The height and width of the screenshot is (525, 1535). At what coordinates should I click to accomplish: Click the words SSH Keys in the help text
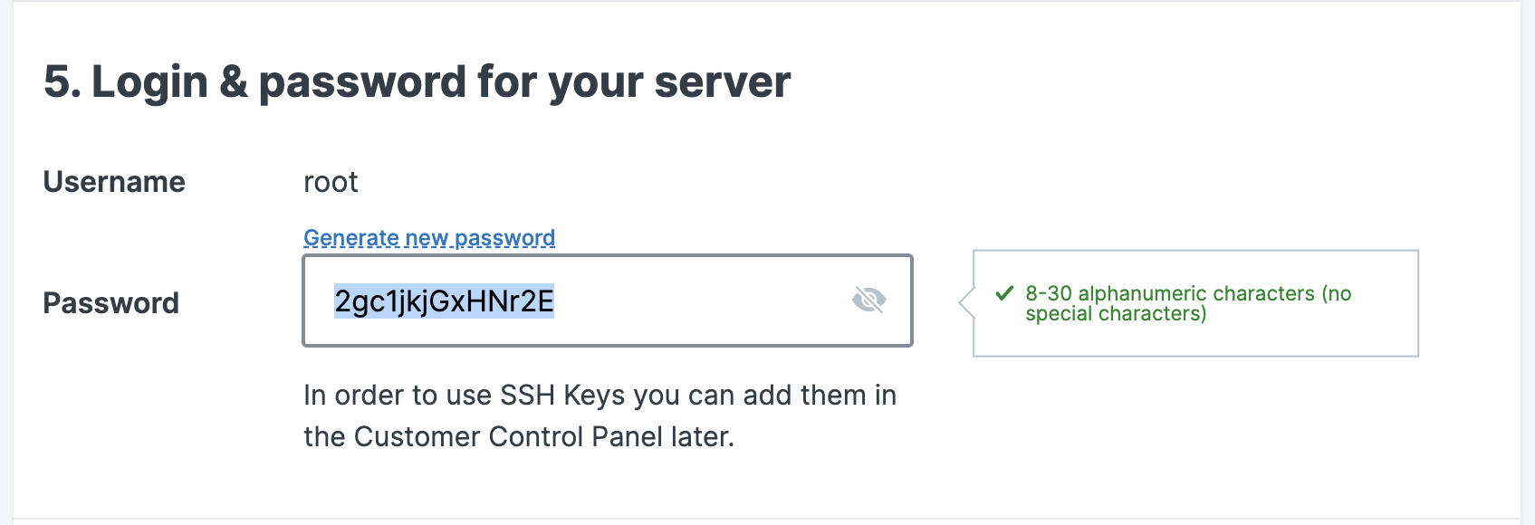pyautogui.click(x=562, y=396)
